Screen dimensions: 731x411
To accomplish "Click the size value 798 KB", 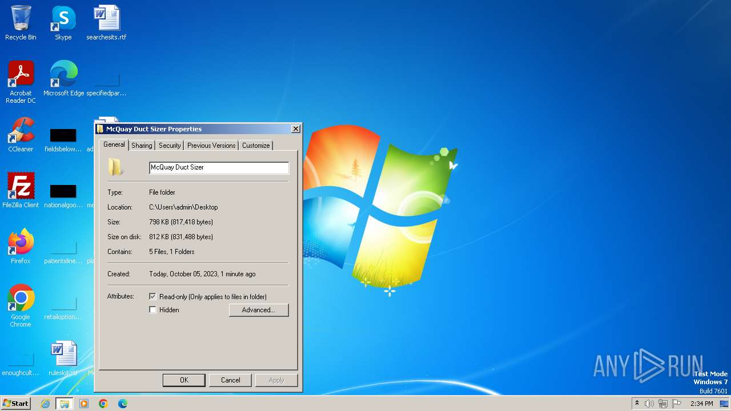I will pyautogui.click(x=181, y=222).
